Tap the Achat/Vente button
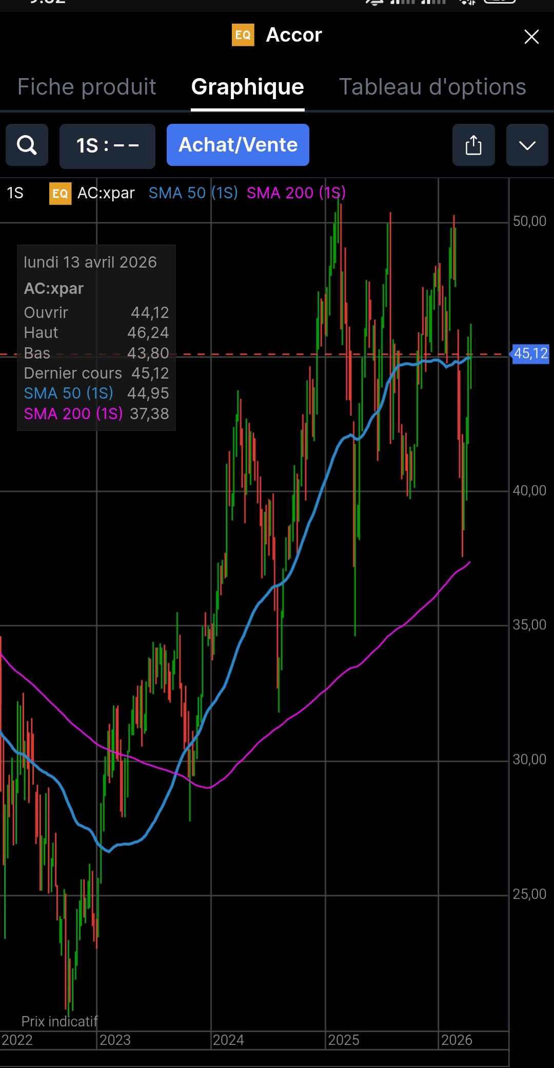Image resolution: width=554 pixels, height=1068 pixels. pyautogui.click(x=238, y=145)
